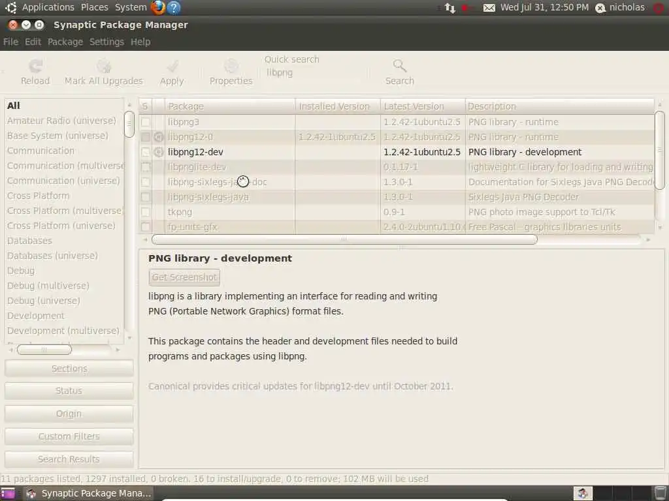Launch Firefox from the top panel

(x=158, y=7)
